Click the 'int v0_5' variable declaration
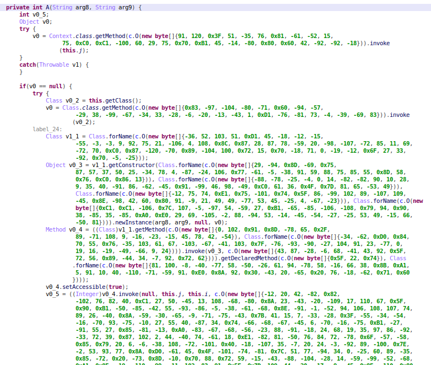Screen dimensions: 431x365 point(33,14)
